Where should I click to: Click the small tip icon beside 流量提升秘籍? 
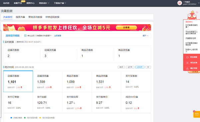click(25, 35)
